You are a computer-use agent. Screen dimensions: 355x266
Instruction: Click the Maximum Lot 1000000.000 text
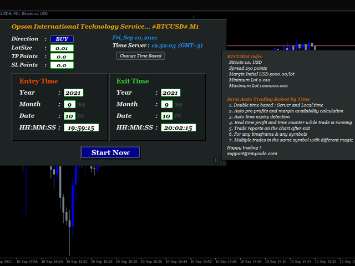[258, 86]
